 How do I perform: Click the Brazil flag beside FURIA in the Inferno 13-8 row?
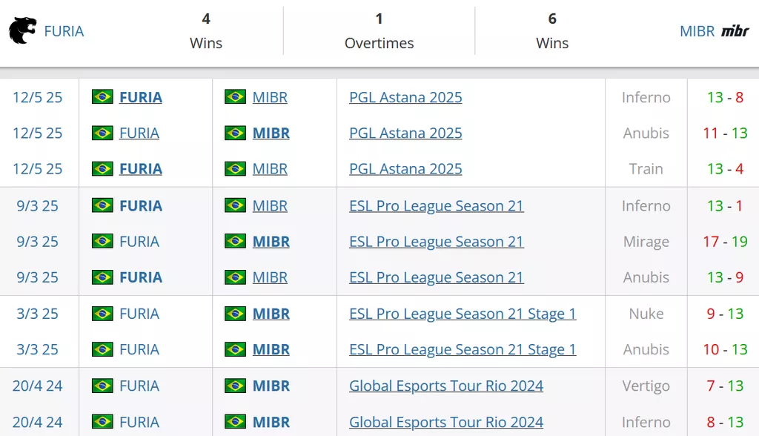tap(102, 96)
